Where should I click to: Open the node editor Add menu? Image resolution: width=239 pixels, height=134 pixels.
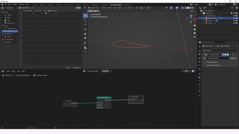(x=18, y=71)
